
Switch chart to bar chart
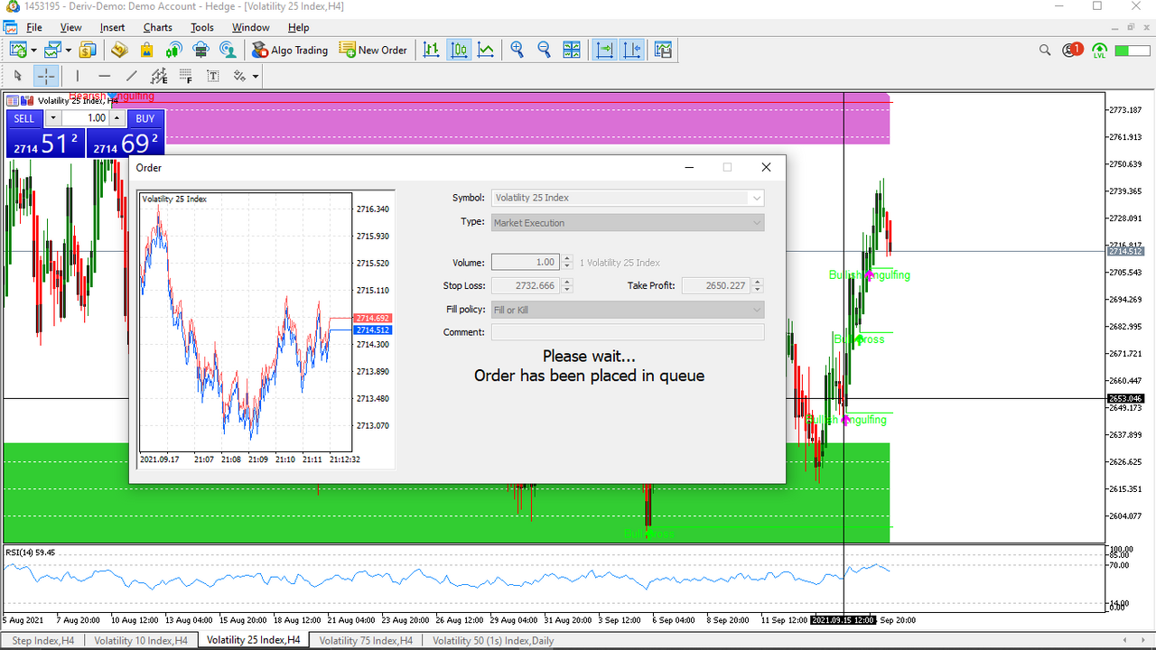[x=433, y=50]
